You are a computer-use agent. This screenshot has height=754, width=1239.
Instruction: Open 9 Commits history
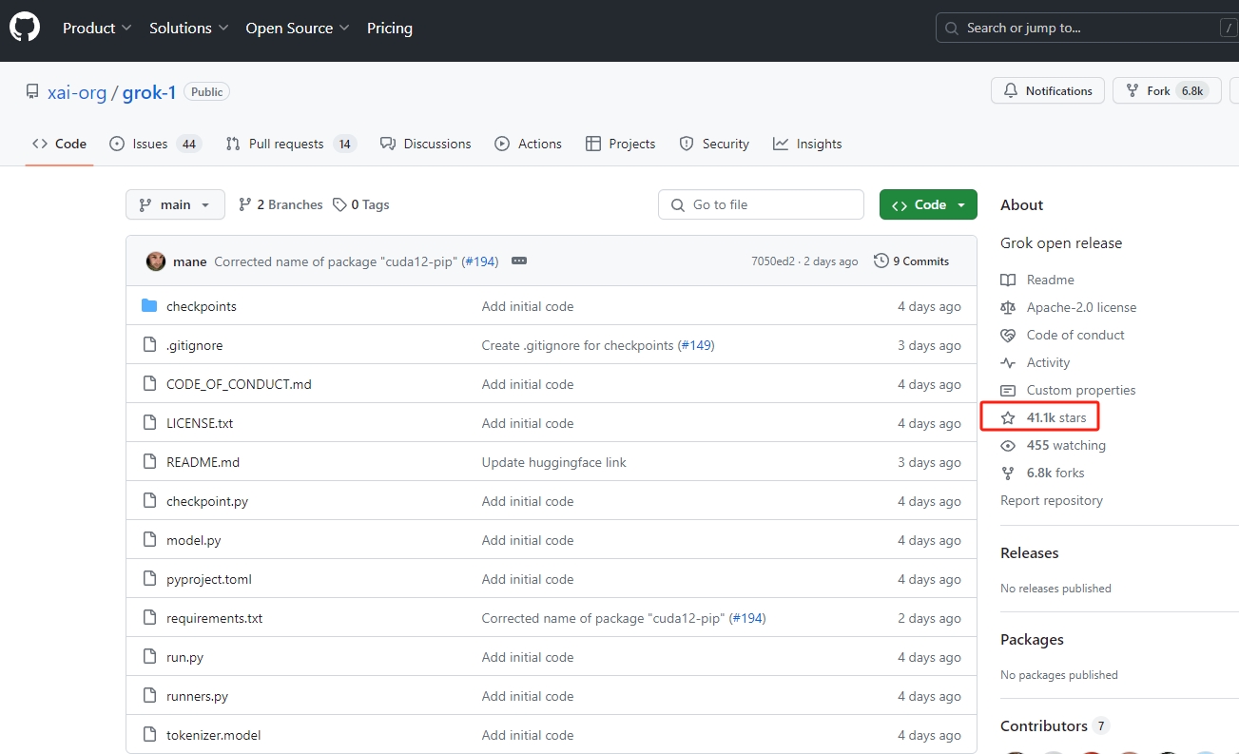[911, 261]
